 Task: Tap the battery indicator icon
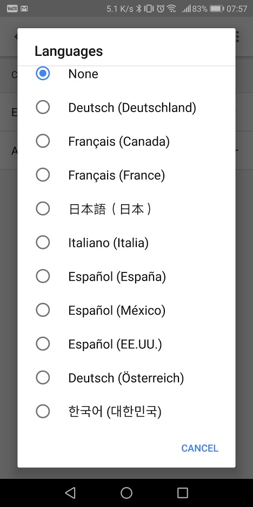(x=217, y=9)
